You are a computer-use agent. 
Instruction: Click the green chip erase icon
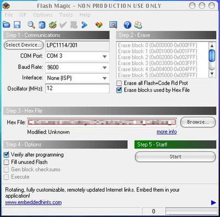coord(53,25)
